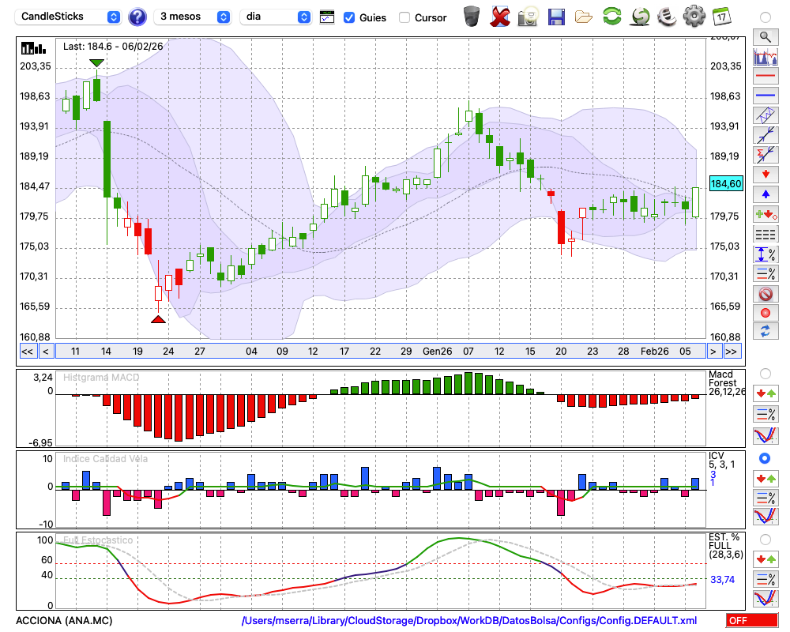Expand the '3 mesos' period dropdown

[x=194, y=17]
